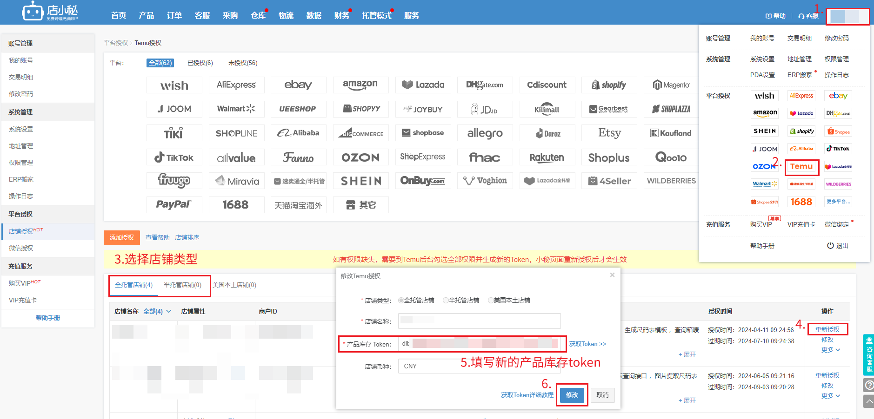Open the 获取Token >> link
Viewport: 874px width, 419px height.
(587, 344)
